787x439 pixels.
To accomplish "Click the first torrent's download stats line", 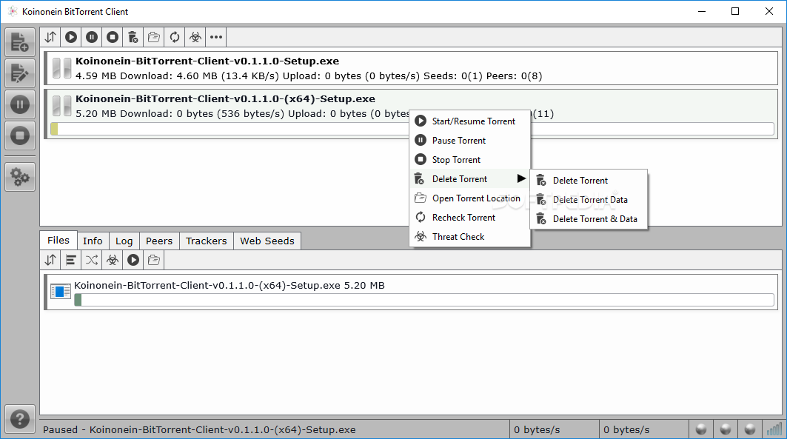I will click(x=309, y=76).
